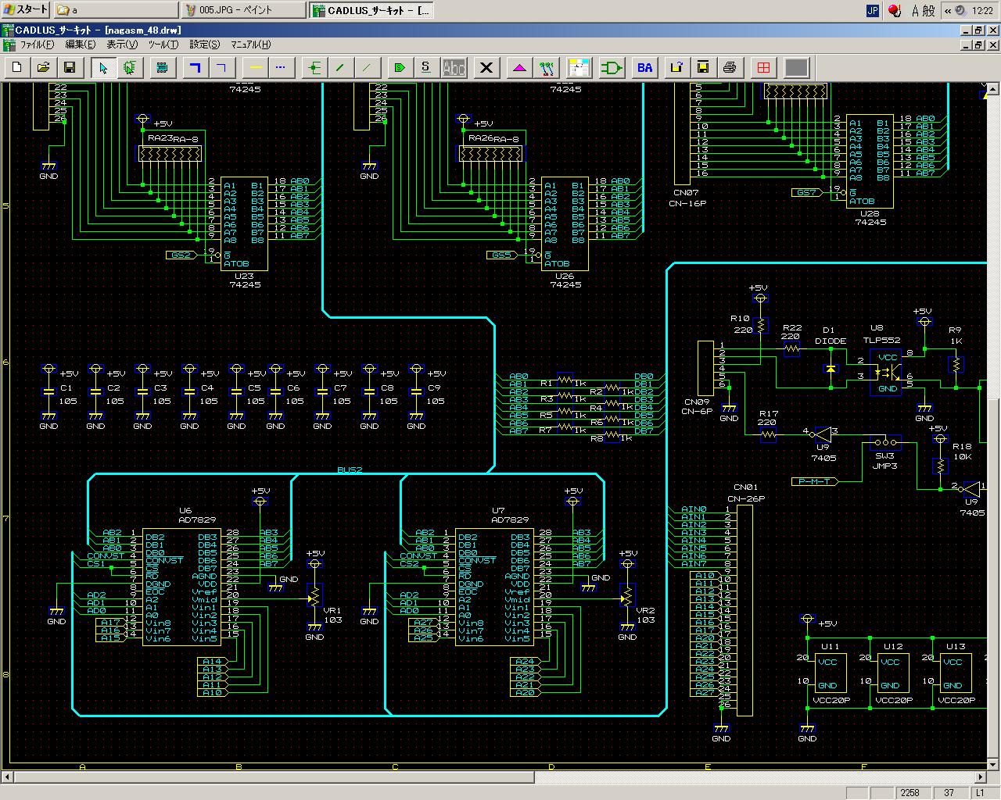Click the New file toolbar icon
Image resolution: width=1001 pixels, height=800 pixels.
(x=17, y=68)
